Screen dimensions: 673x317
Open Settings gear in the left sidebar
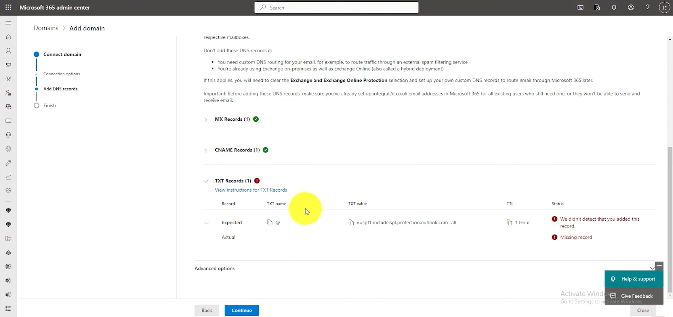8,149
